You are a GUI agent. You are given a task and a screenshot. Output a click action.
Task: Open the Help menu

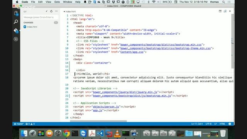(78, 2)
